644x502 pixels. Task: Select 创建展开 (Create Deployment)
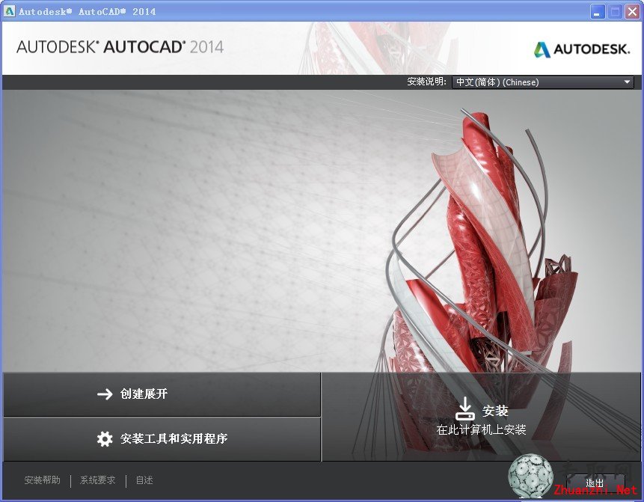point(162,394)
